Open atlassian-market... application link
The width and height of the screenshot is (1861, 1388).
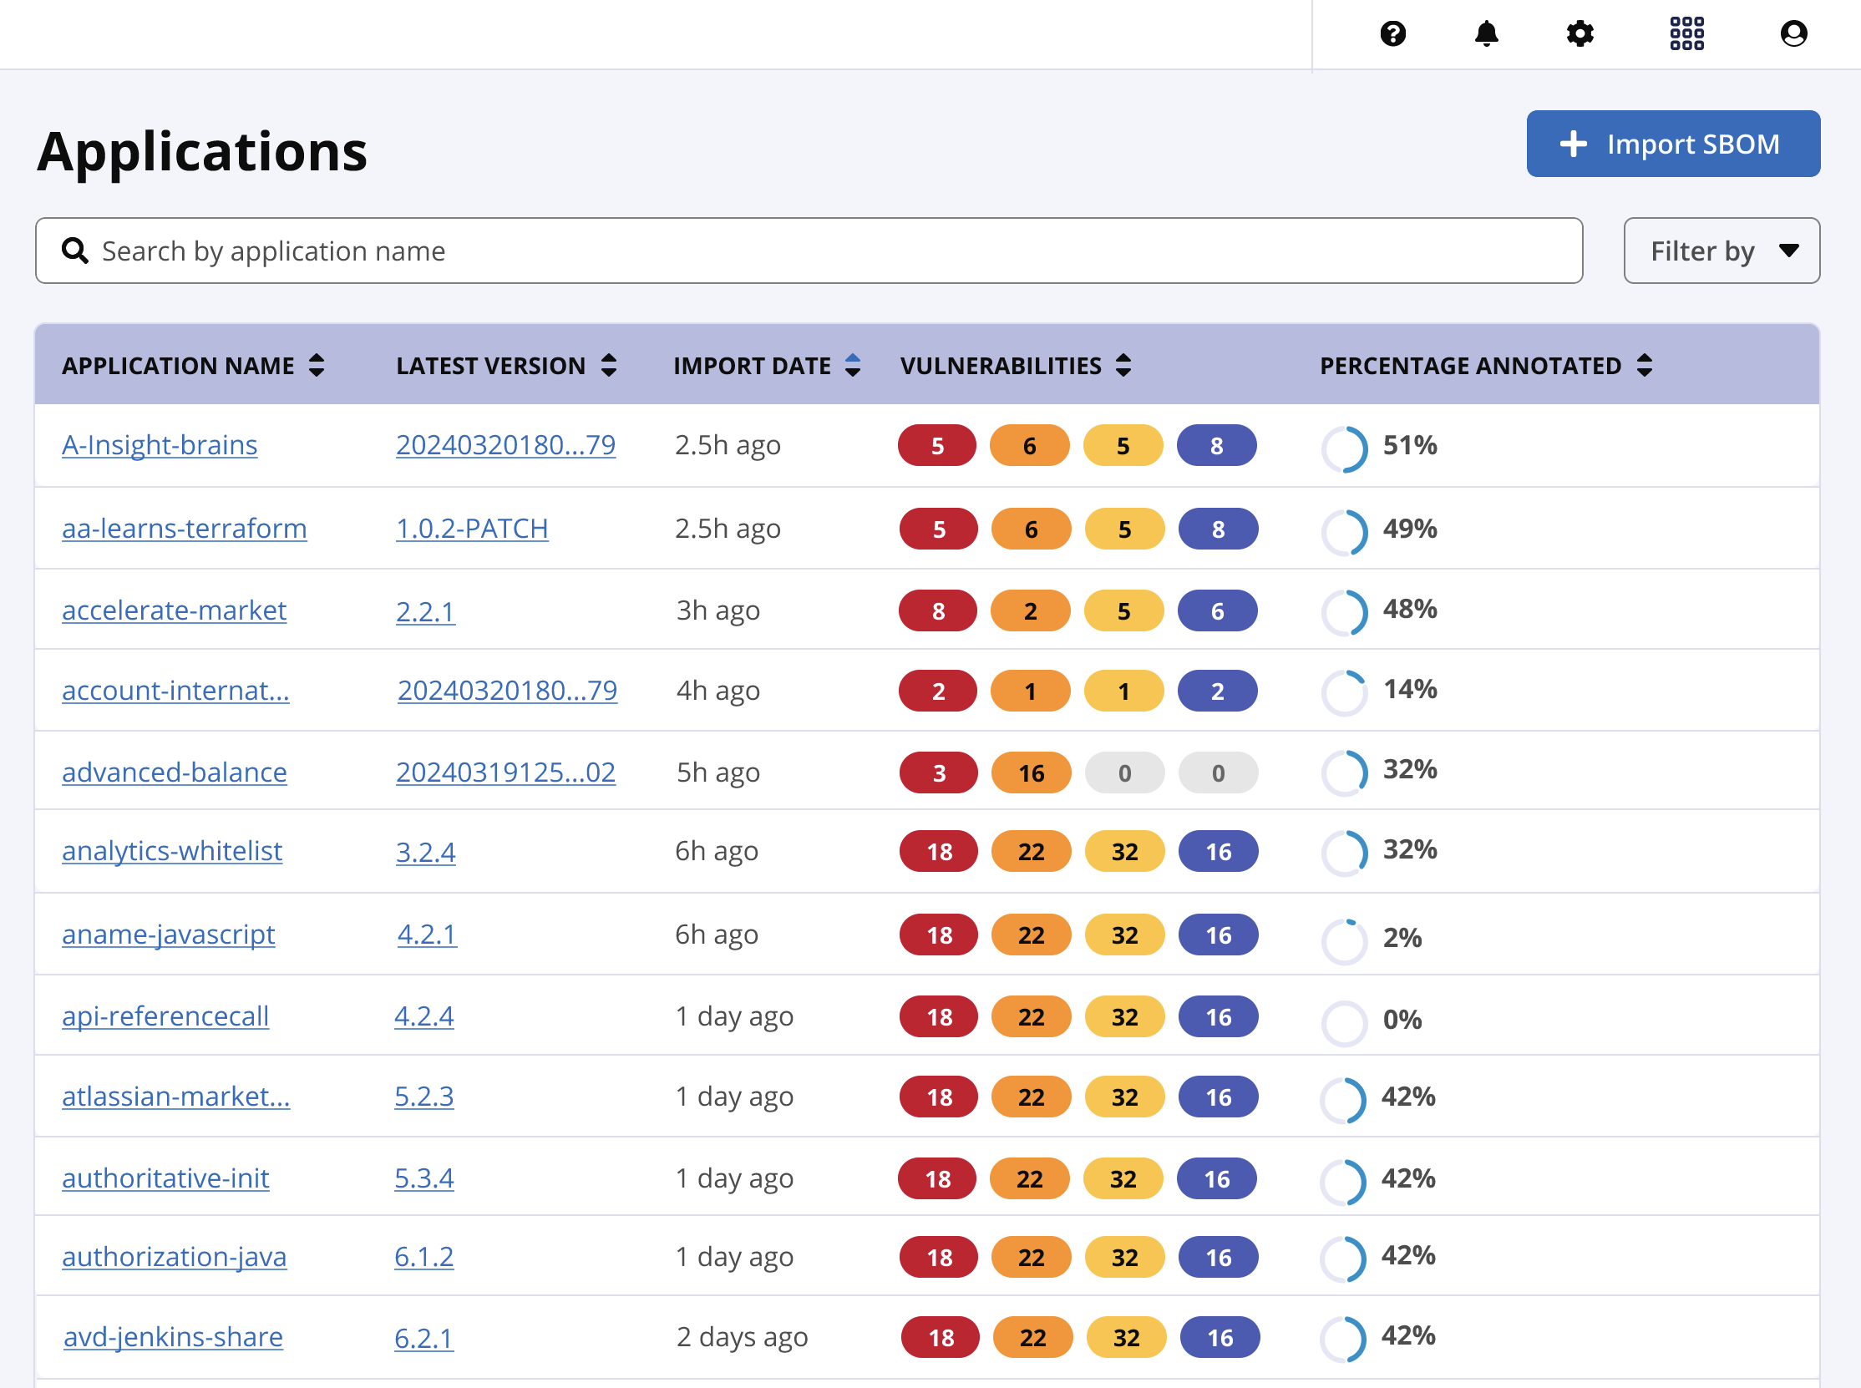pos(175,1096)
